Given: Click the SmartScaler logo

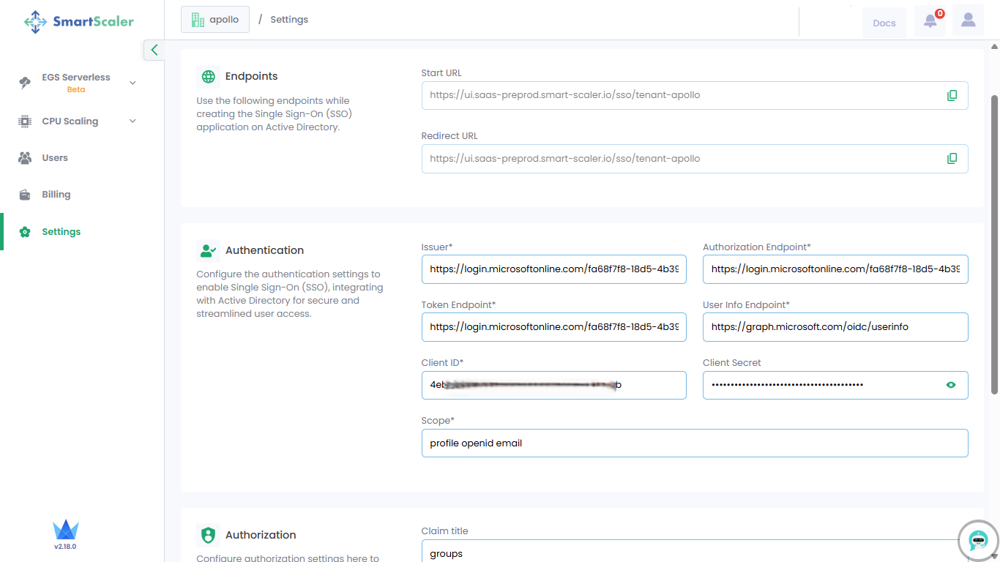Looking at the screenshot, I should coord(79,22).
